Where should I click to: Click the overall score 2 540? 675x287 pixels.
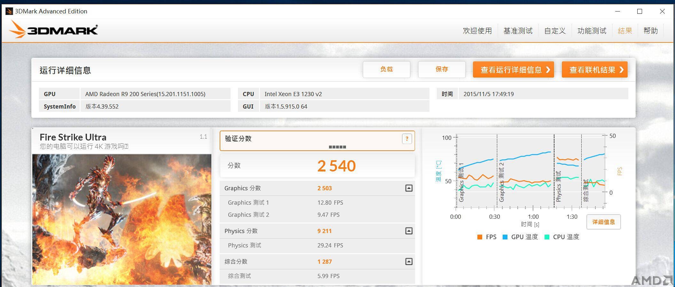pos(336,166)
